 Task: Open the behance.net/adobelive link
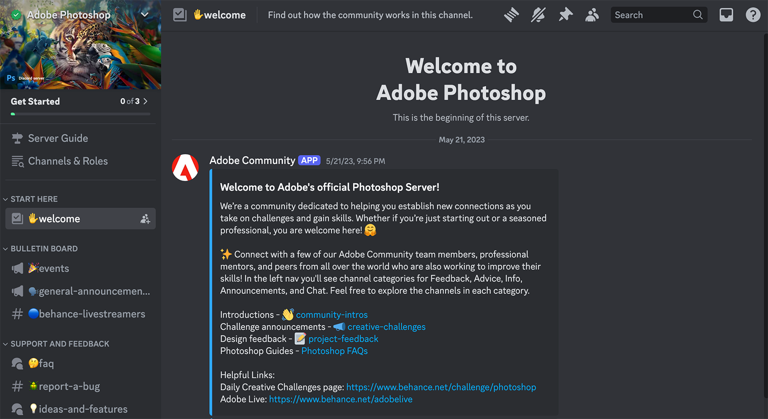click(x=341, y=399)
